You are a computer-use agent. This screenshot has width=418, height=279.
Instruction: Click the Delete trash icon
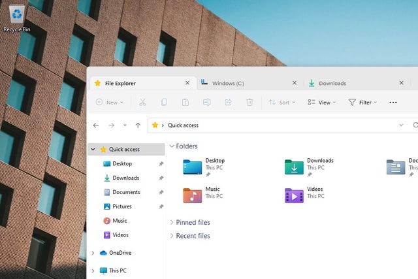pyautogui.click(x=249, y=103)
